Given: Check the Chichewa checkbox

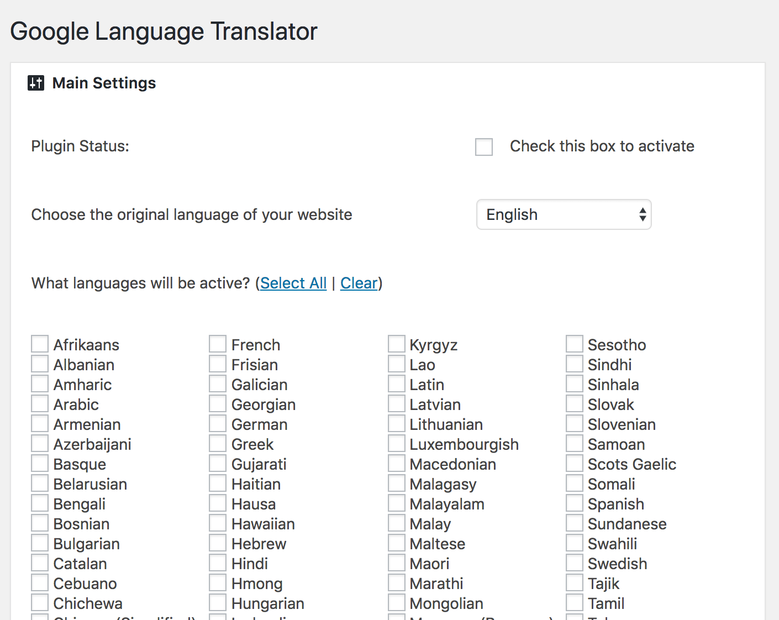Looking at the screenshot, I should tap(40, 602).
